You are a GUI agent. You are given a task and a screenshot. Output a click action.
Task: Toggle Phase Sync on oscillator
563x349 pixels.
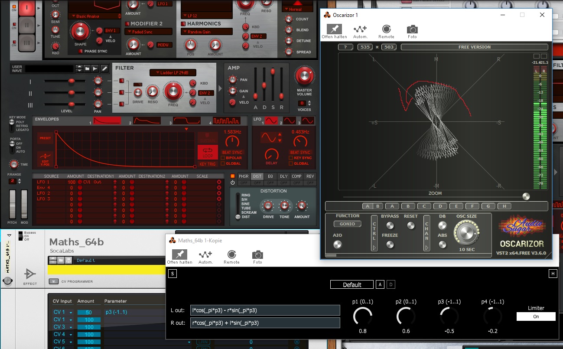81,51
